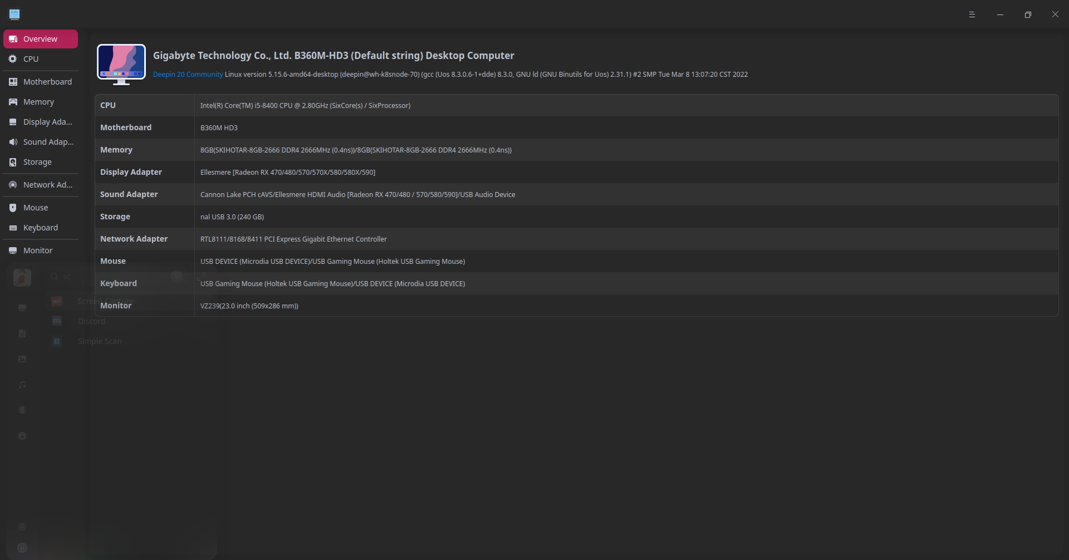Select the CPU section in the sidebar
Image resolution: width=1069 pixels, height=560 pixels.
pos(31,58)
